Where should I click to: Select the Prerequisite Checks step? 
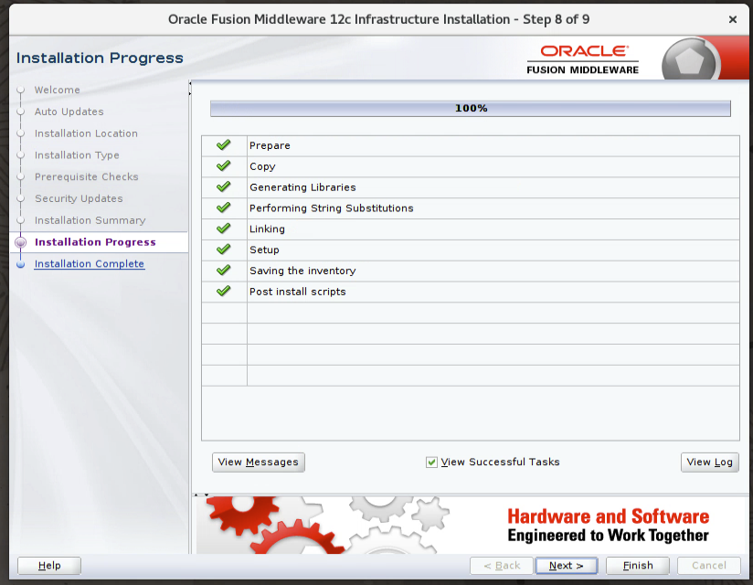click(87, 176)
